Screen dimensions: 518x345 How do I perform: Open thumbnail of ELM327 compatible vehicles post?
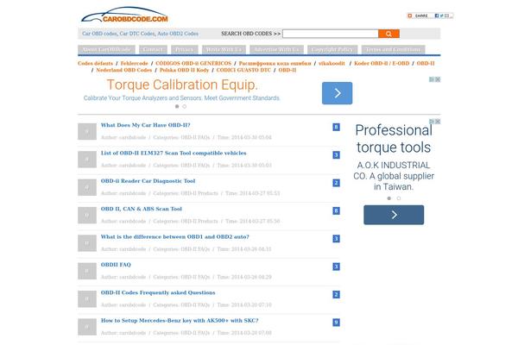[87, 160]
